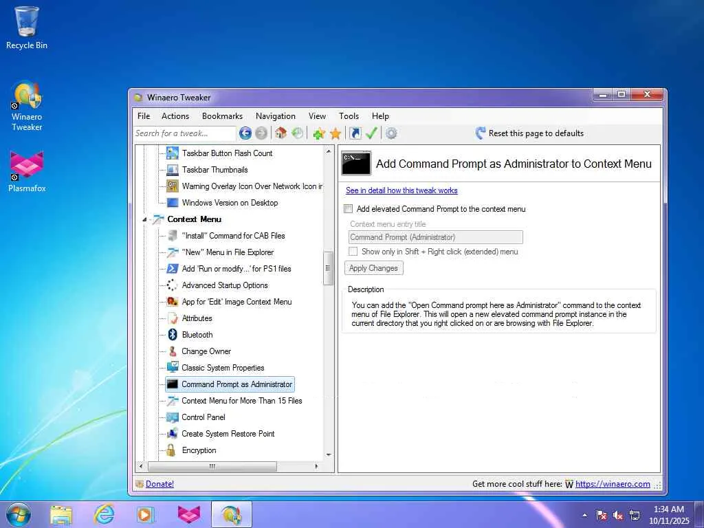This screenshot has height=528, width=704.
Task: Click the create shortcut toolbar icon
Action: [355, 133]
